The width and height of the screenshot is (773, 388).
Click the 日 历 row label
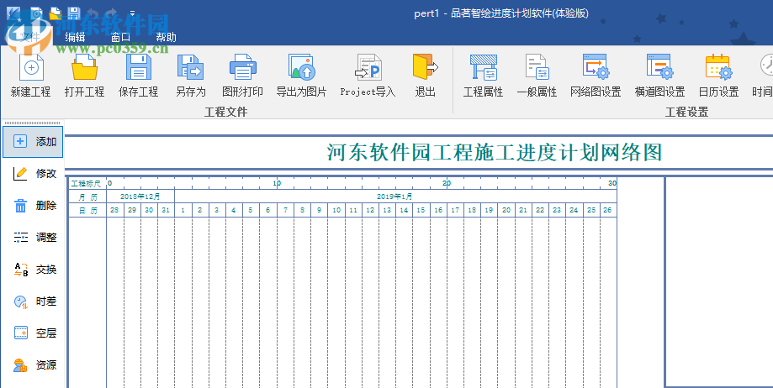[87, 210]
